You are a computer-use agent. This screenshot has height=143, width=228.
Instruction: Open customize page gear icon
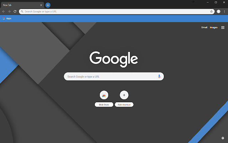223,138
